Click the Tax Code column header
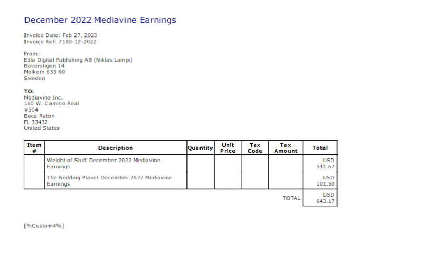 click(x=255, y=148)
